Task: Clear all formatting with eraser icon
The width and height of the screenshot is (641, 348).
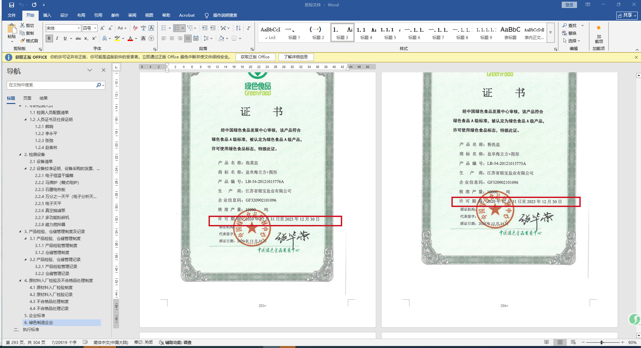Action: point(135,28)
